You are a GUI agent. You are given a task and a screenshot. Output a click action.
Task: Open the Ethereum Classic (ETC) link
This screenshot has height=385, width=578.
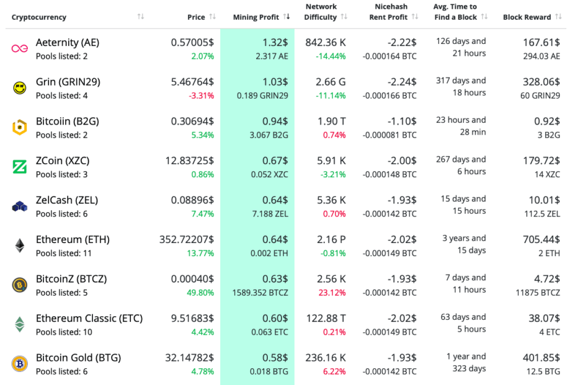point(89,318)
